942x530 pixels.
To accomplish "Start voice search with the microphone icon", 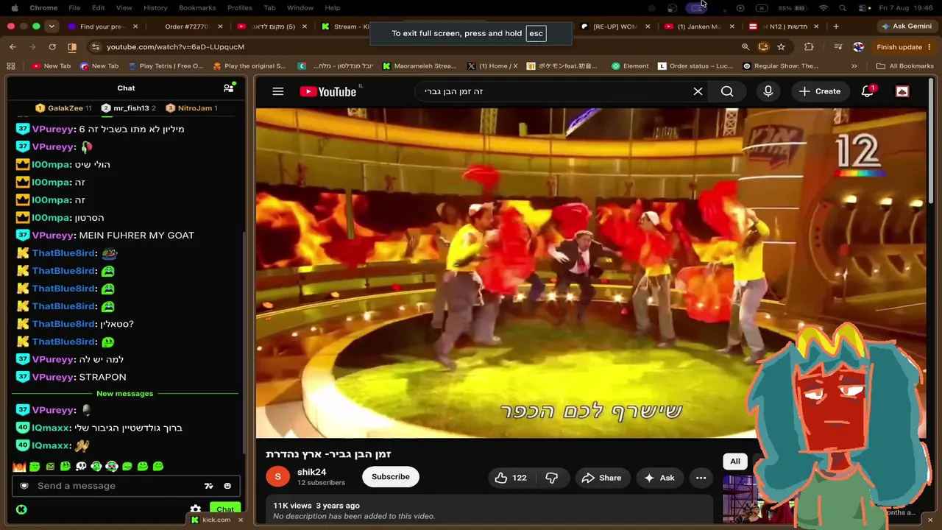I will point(768,91).
